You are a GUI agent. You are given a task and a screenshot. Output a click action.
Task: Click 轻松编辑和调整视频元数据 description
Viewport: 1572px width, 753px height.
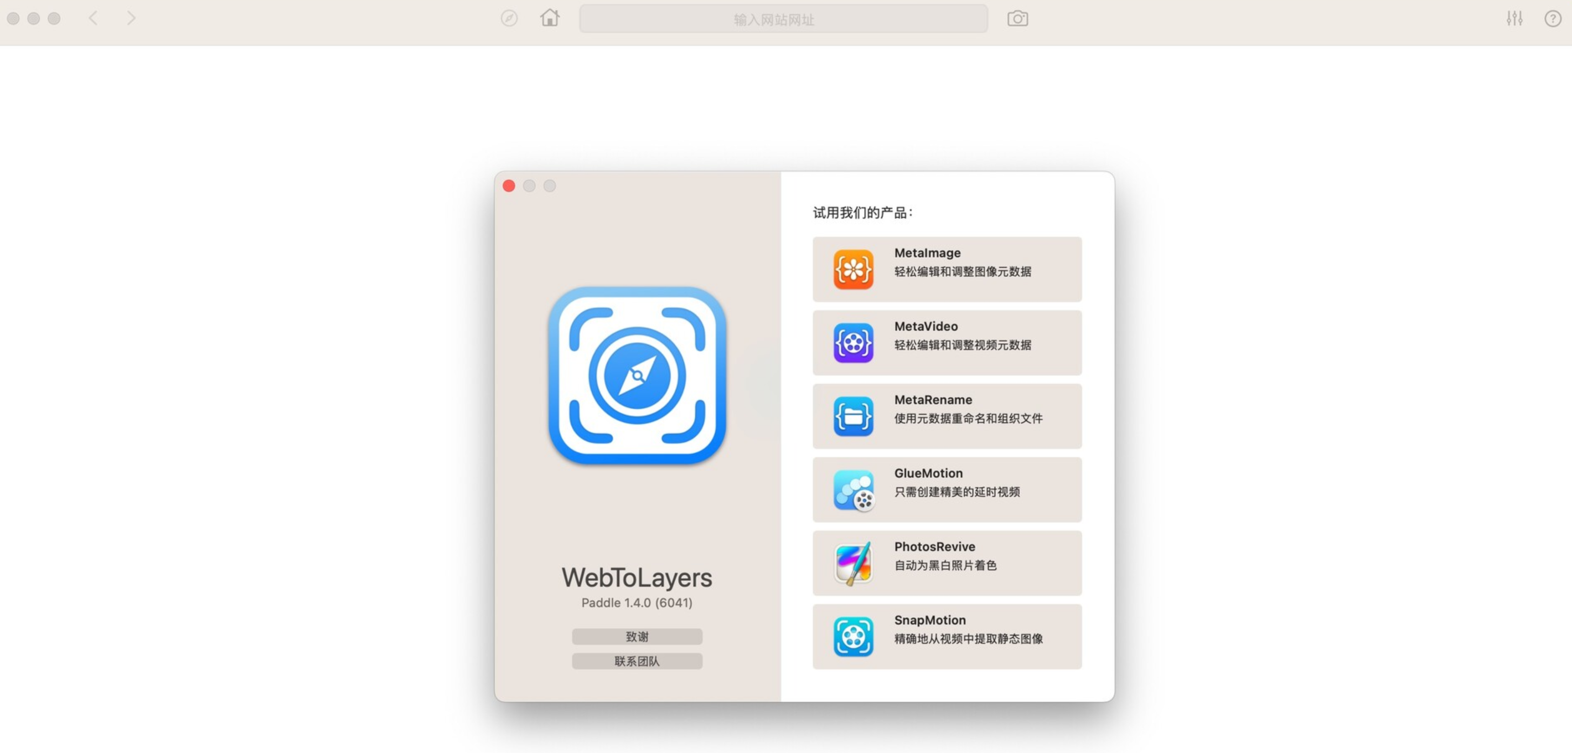pos(963,345)
